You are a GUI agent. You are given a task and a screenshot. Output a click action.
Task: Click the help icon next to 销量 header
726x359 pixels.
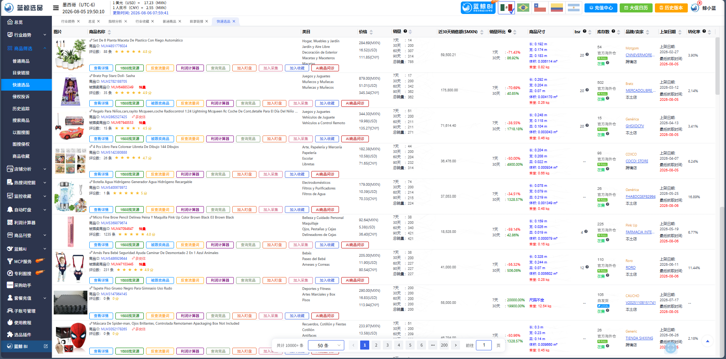[405, 31]
